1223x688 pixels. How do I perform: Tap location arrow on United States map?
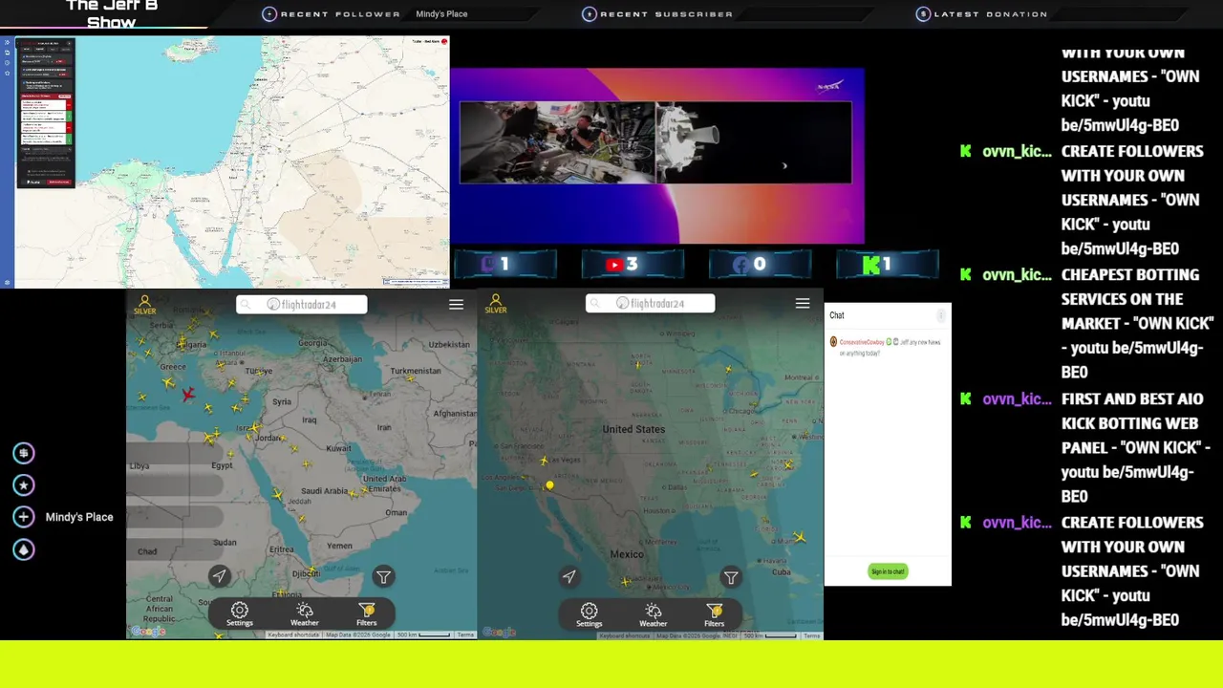569,576
